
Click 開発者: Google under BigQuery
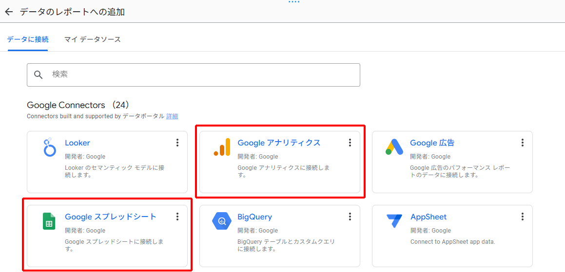(257, 231)
